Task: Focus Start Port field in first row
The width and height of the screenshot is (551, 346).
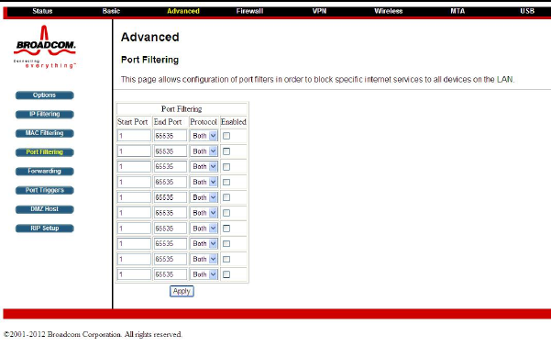Action: click(x=134, y=136)
